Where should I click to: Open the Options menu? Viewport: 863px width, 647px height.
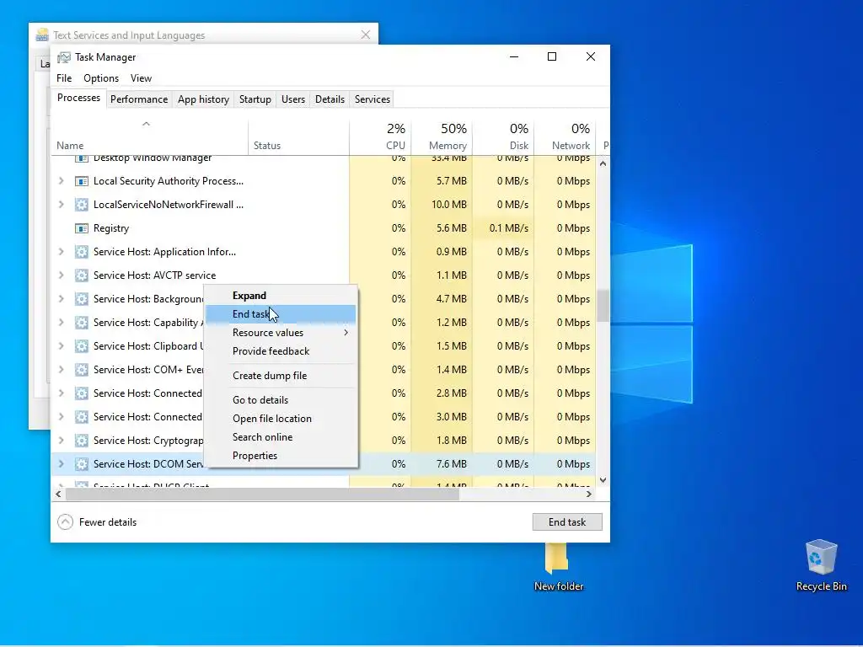coord(101,78)
